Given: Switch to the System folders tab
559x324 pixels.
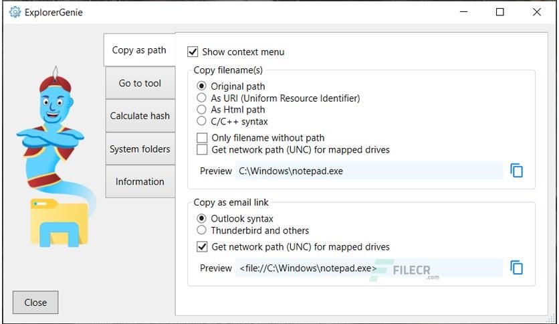Looking at the screenshot, I should coord(140,149).
